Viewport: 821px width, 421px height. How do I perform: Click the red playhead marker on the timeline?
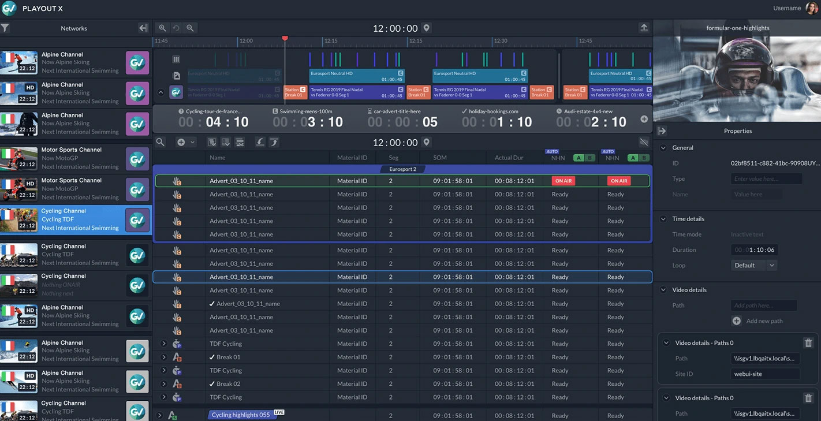coord(285,39)
